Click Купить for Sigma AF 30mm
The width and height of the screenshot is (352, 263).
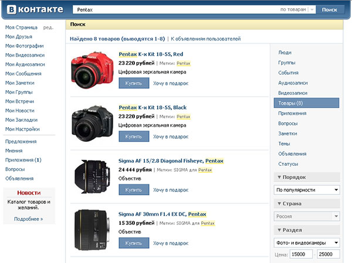134,243
